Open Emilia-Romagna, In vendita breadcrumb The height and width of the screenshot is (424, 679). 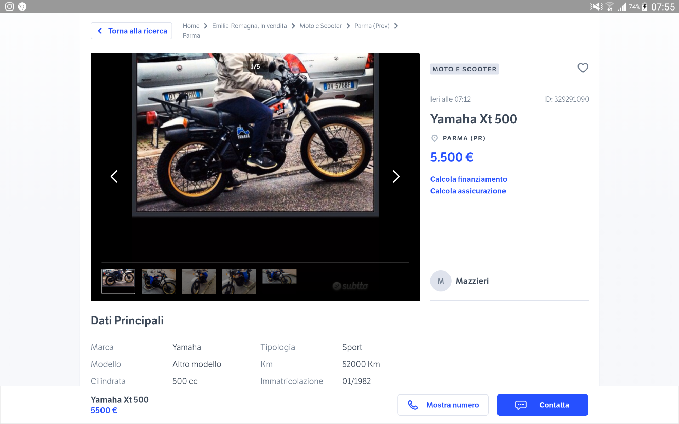249,26
